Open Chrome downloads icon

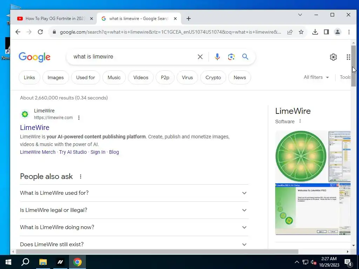(x=315, y=32)
